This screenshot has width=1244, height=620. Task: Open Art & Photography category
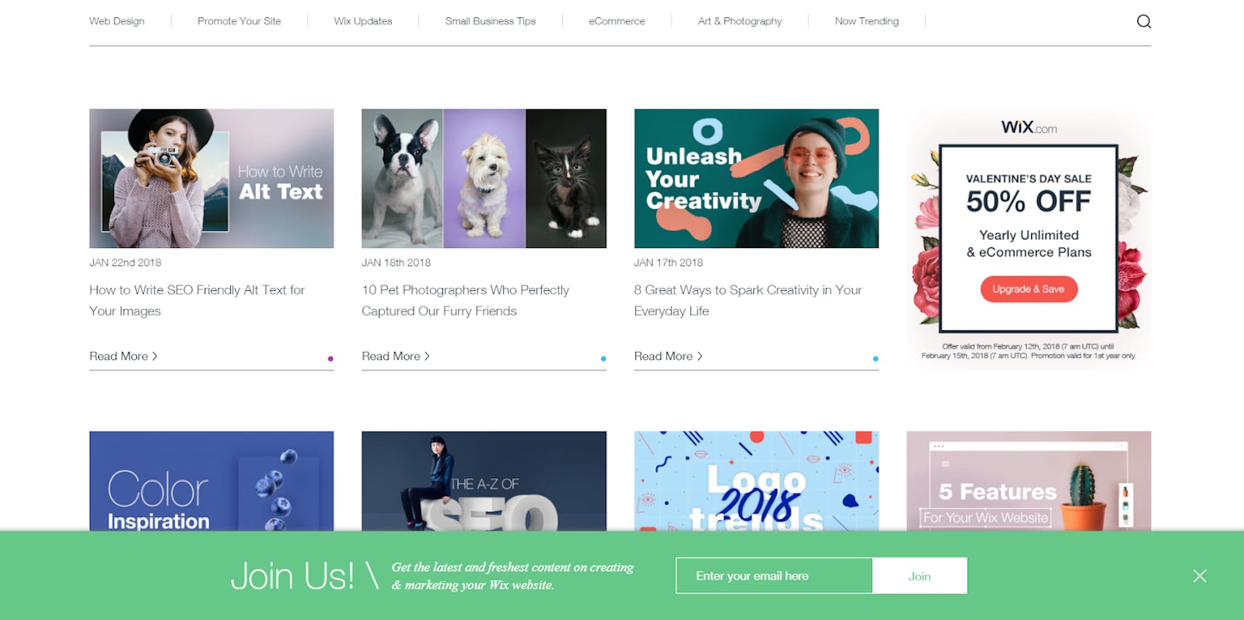[740, 21]
